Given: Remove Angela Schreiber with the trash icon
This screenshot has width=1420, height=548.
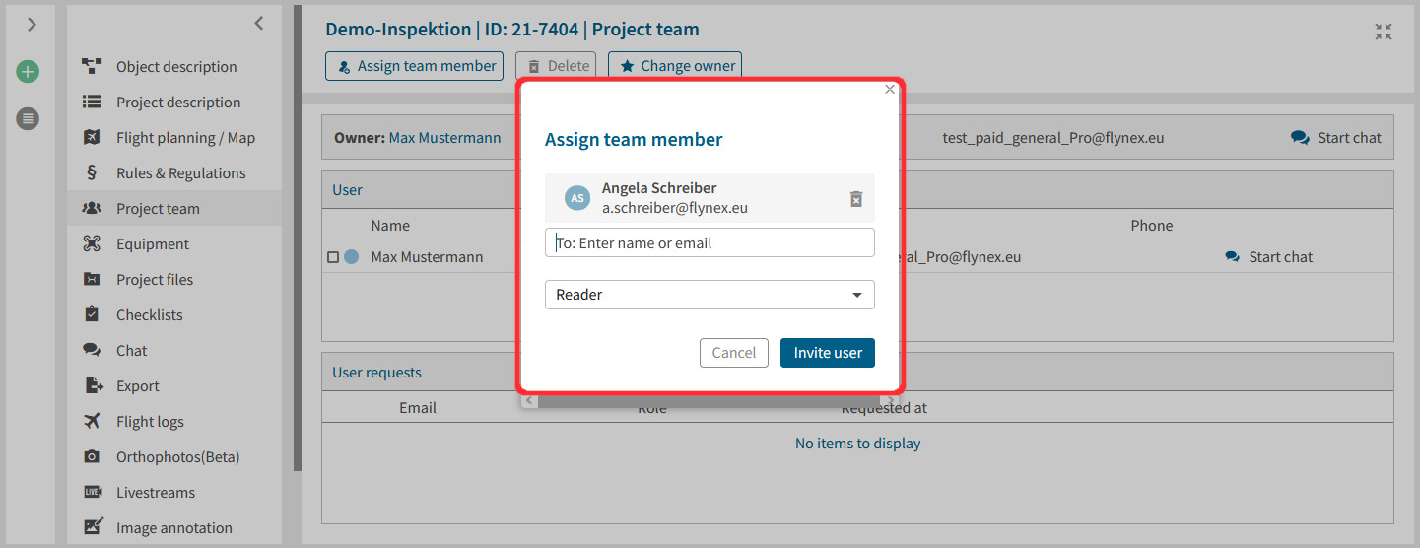Looking at the screenshot, I should pyautogui.click(x=856, y=199).
